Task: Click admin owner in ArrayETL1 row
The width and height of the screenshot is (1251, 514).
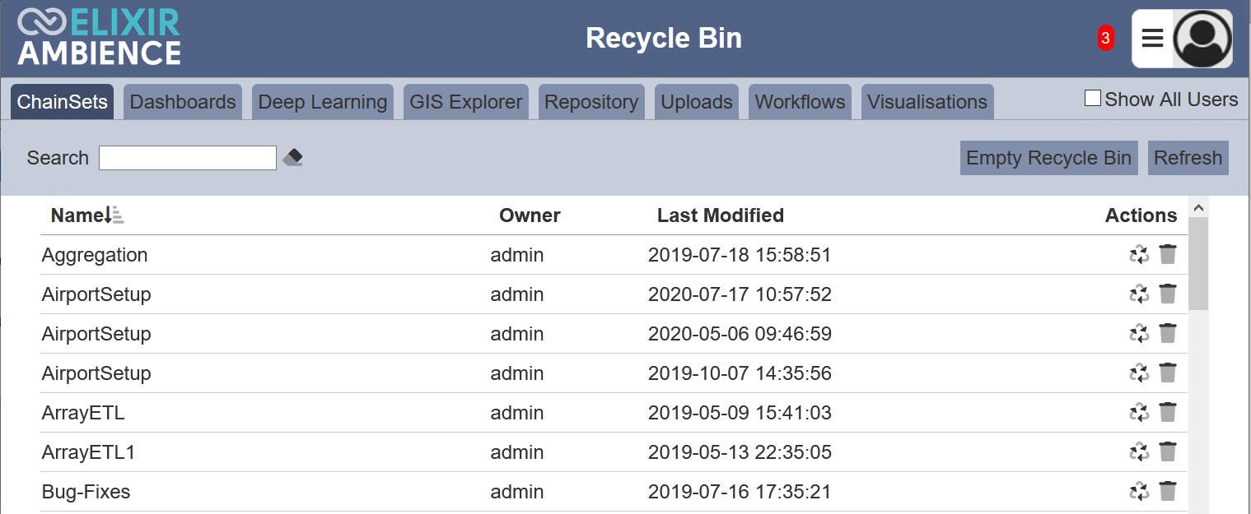Action: (x=517, y=452)
